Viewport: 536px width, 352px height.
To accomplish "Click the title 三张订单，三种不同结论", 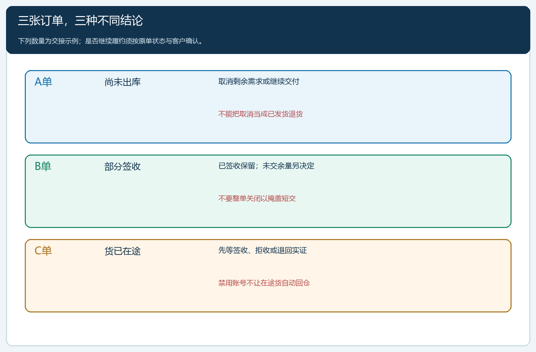I will click(x=80, y=21).
